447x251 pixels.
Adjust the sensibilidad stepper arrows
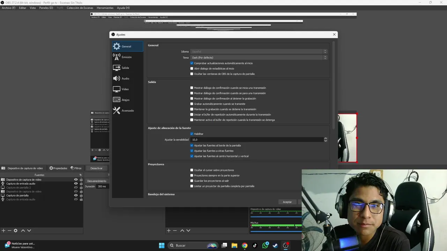[325, 139]
